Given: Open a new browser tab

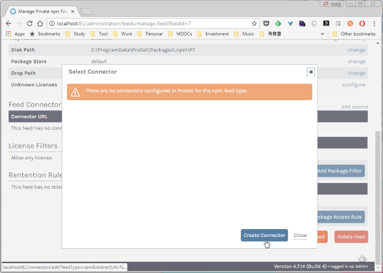Looking at the screenshot, I should [86, 12].
